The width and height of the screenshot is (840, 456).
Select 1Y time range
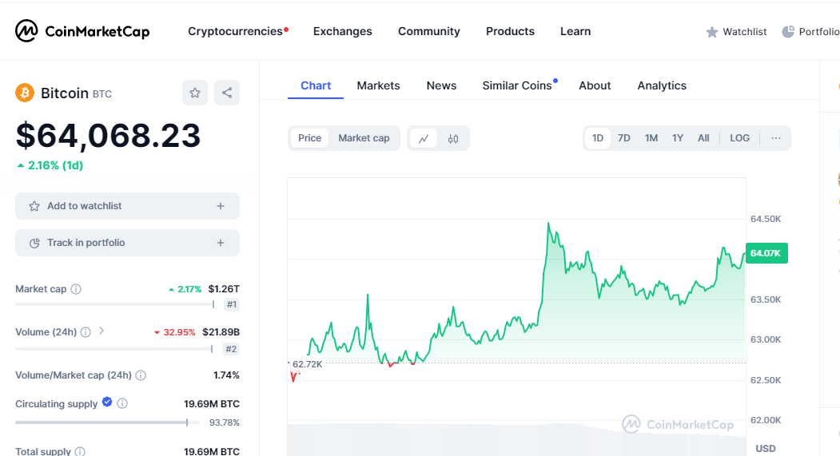click(x=678, y=138)
